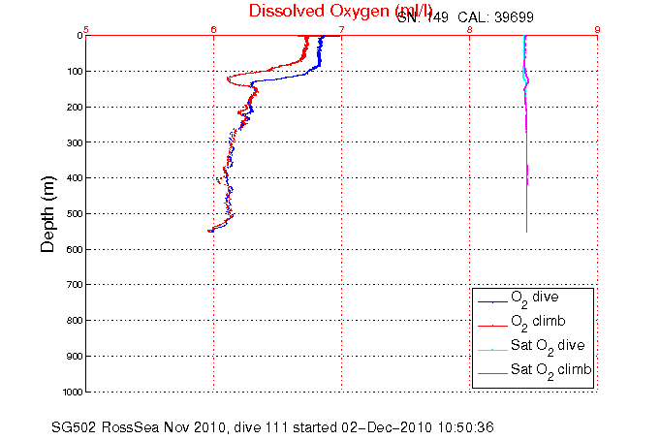
Task: Click the depth tick label '900'
Action: tap(74, 357)
